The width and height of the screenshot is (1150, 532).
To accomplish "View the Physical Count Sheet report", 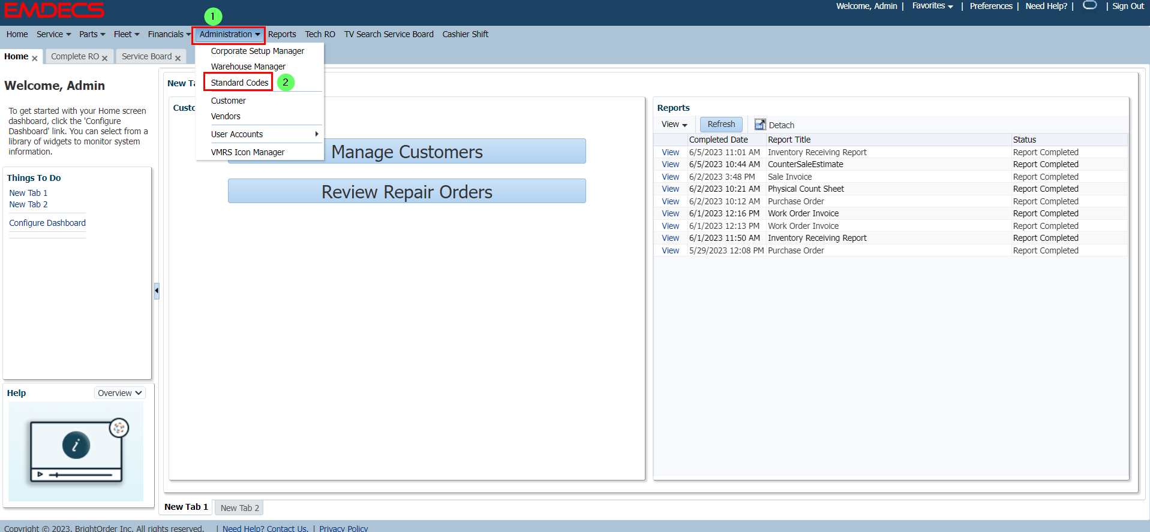I will click(670, 189).
